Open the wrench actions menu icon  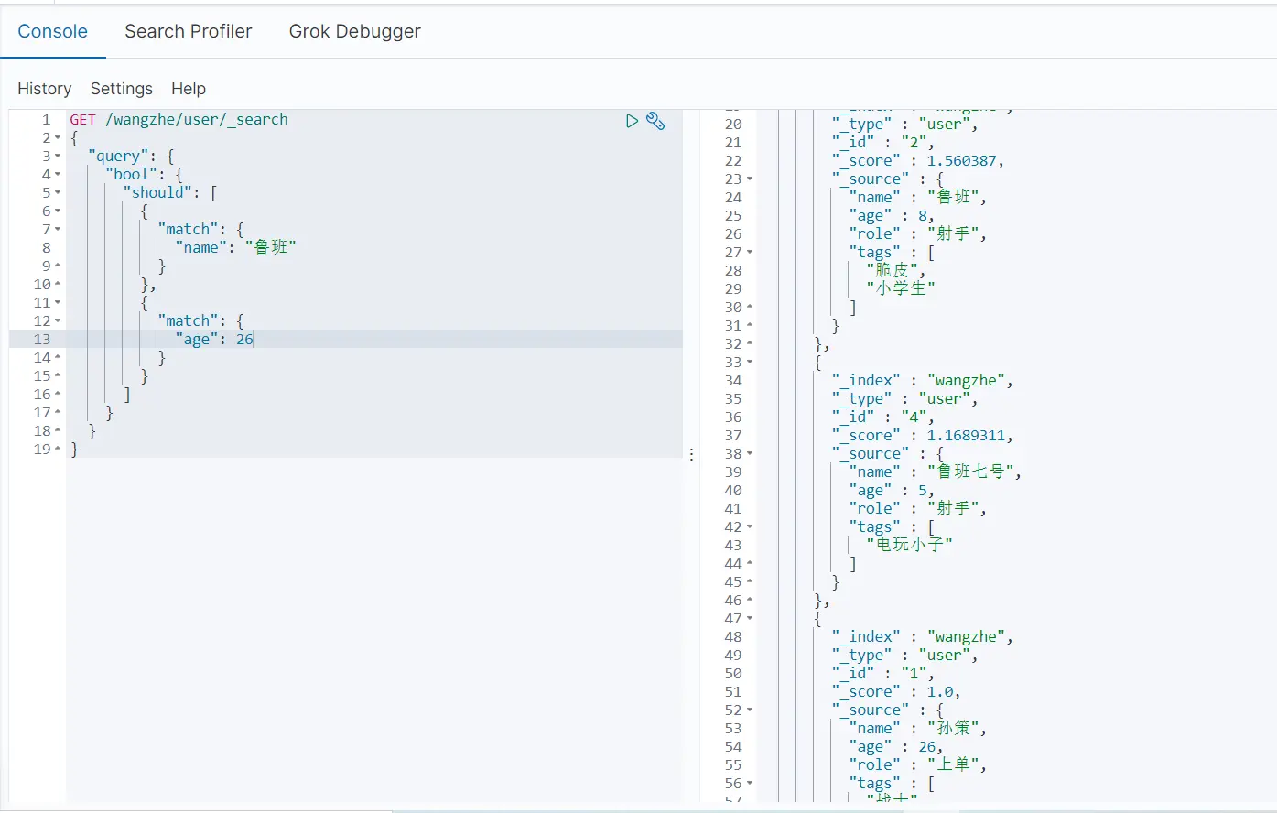coord(655,121)
